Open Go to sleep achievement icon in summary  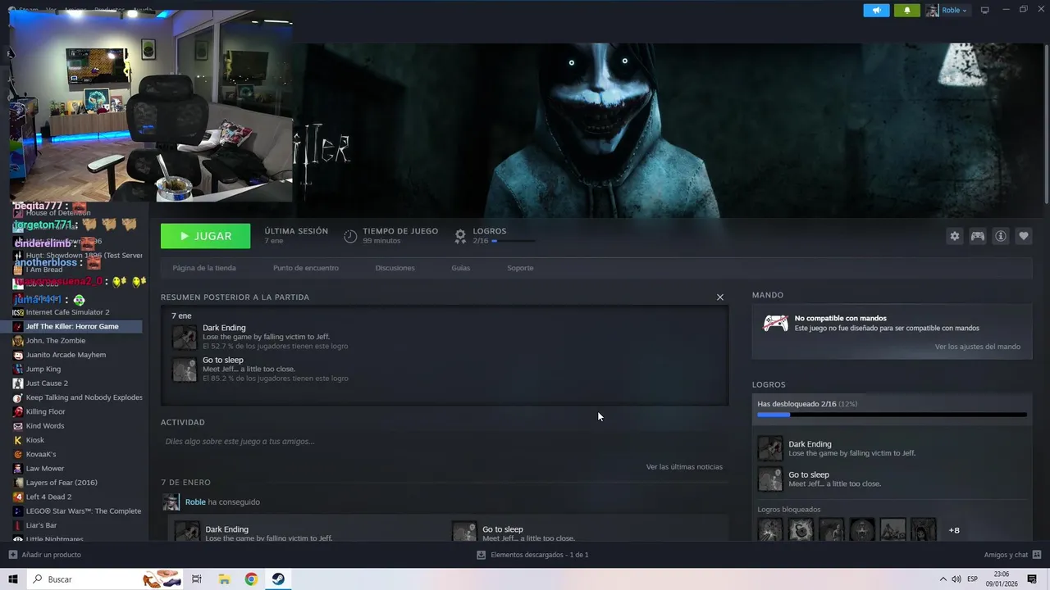click(185, 369)
